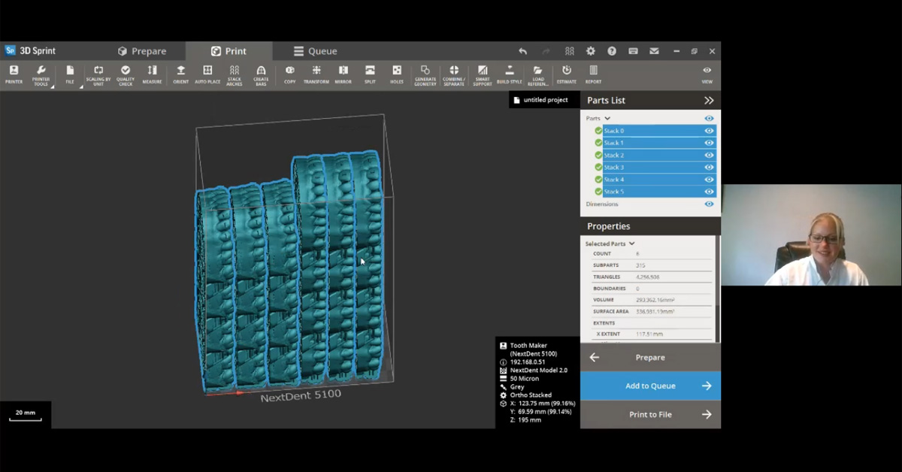
Task: Run Quality Check tool
Action: pos(126,74)
